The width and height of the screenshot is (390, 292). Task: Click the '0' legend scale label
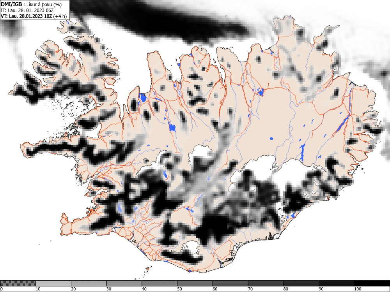click(x=1, y=289)
